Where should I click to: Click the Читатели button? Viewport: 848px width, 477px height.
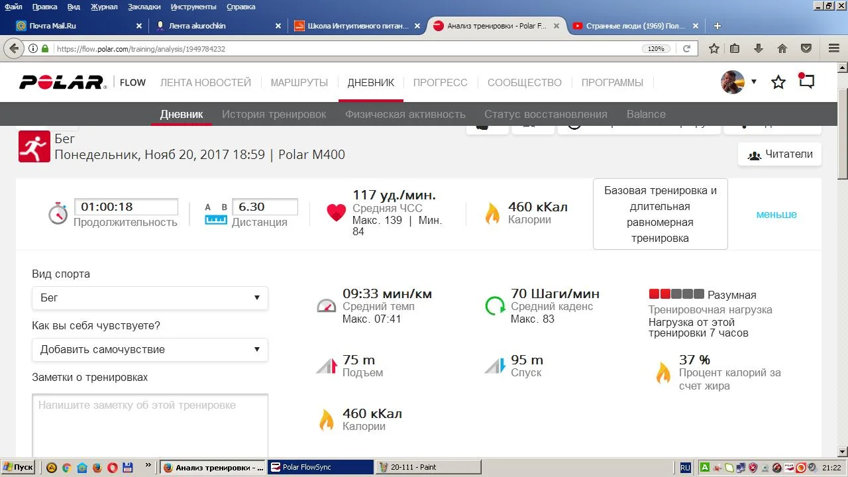coord(780,154)
